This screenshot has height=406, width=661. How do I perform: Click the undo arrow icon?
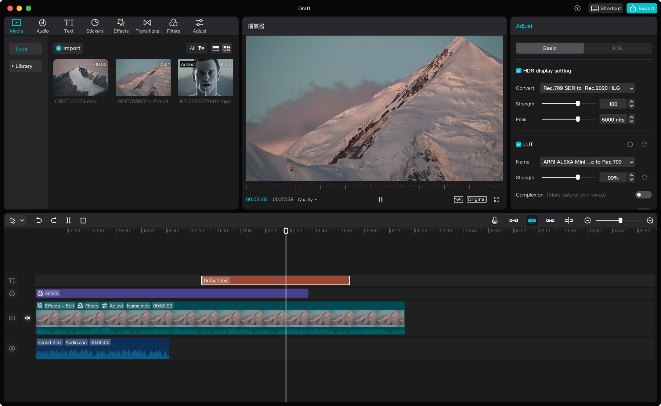point(39,220)
